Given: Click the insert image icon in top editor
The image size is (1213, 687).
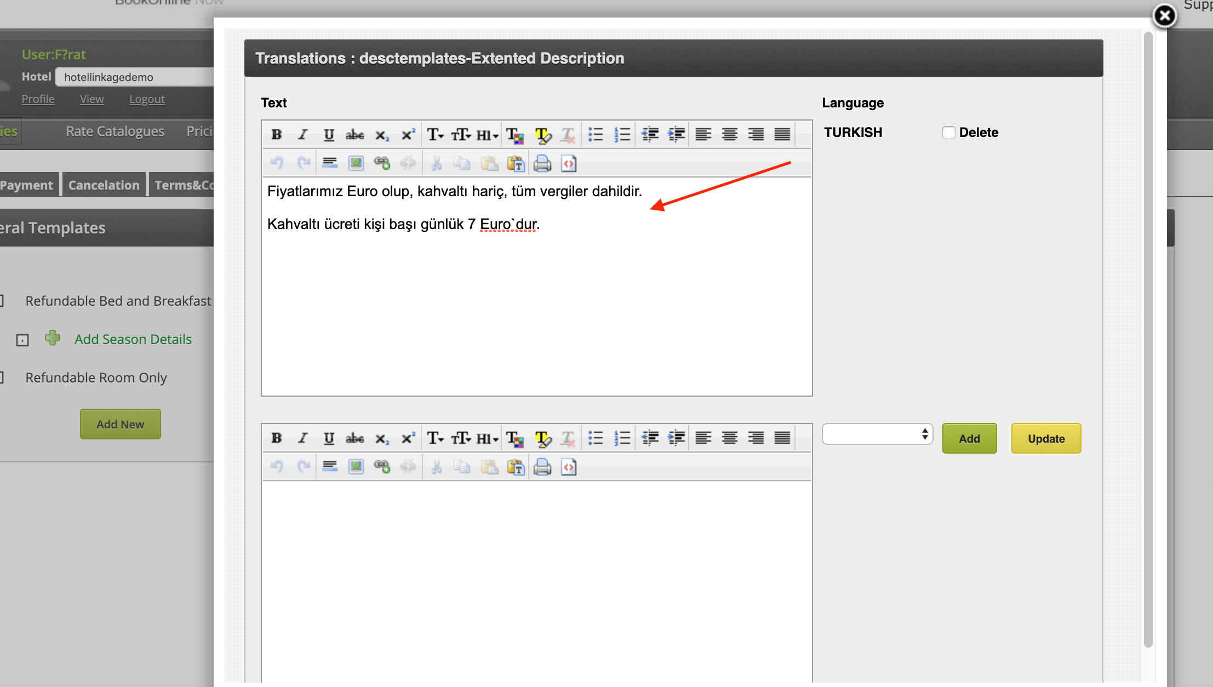Looking at the screenshot, I should pyautogui.click(x=356, y=163).
